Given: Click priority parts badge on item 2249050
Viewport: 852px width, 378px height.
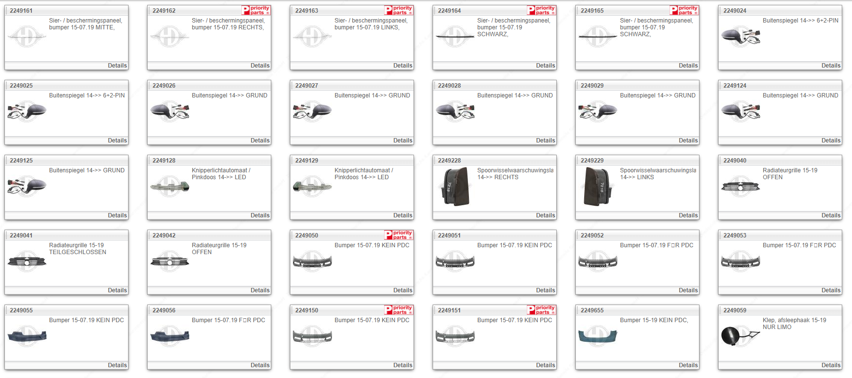Looking at the screenshot, I should 398,235.
